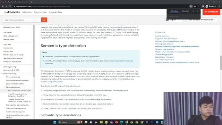222x125 pixels.
Task: Open the browser side panel icon
Action: pos(203,6)
